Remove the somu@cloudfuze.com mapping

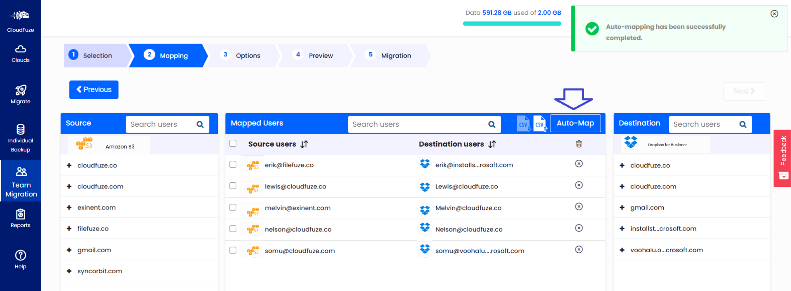point(579,249)
